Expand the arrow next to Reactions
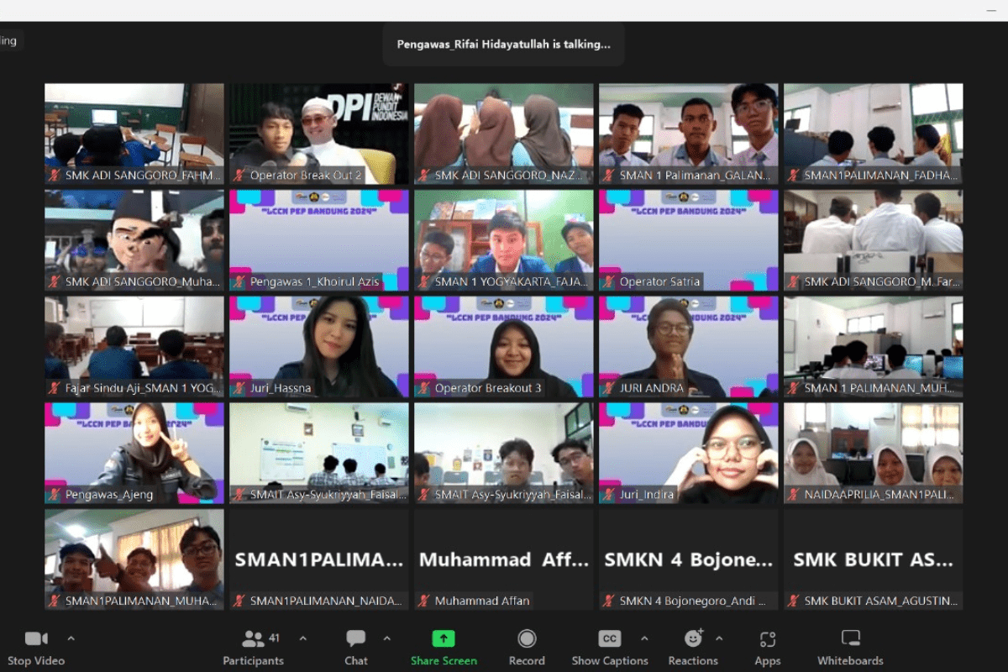1008x672 pixels. coord(719,638)
